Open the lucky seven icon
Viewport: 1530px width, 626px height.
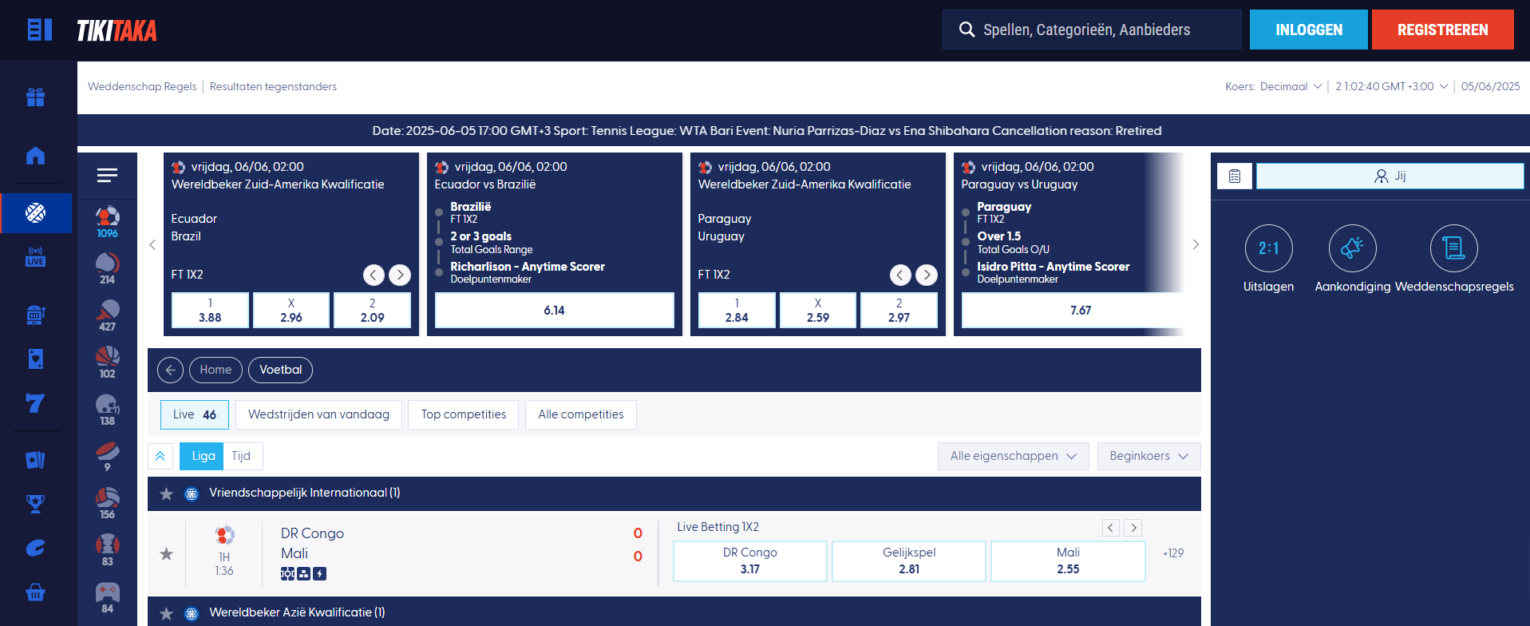[35, 402]
